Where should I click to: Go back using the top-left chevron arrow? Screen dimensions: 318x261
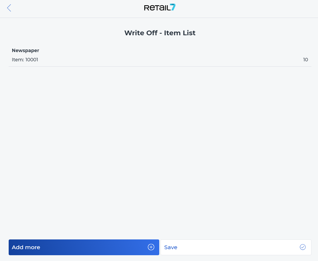click(x=9, y=8)
